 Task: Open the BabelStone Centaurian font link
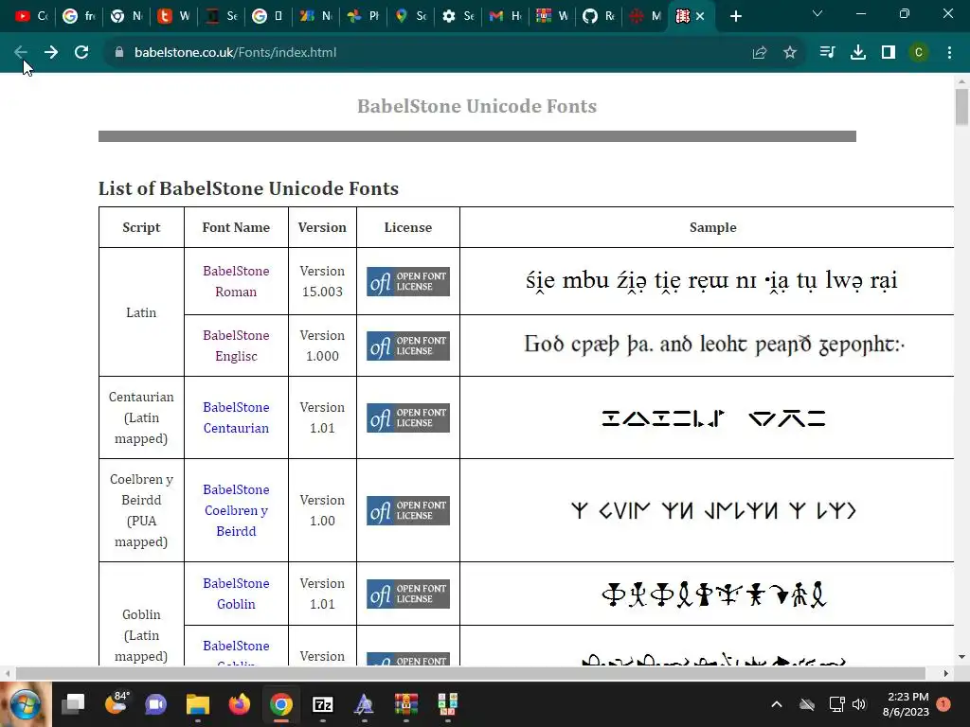(x=236, y=417)
